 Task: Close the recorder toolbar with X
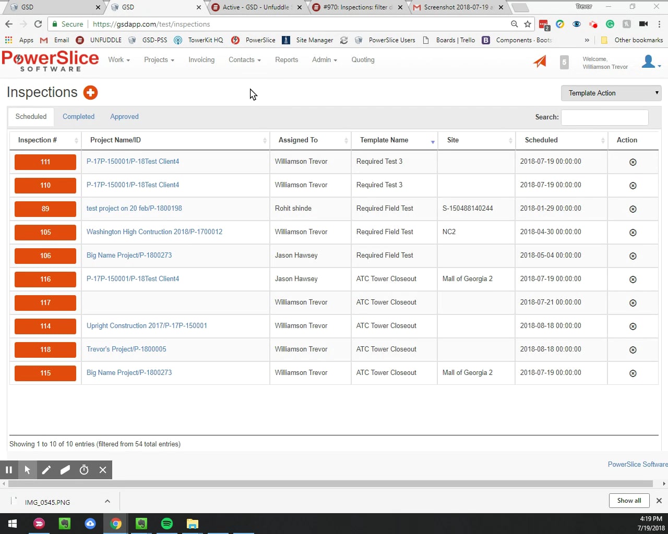pyautogui.click(x=103, y=470)
